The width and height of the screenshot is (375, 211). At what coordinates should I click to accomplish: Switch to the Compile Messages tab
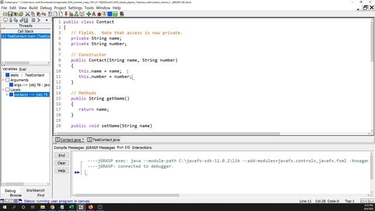(x=69, y=148)
